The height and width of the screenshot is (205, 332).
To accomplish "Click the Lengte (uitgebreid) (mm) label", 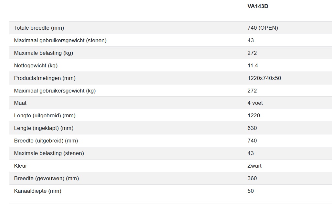I will (x=45, y=115).
